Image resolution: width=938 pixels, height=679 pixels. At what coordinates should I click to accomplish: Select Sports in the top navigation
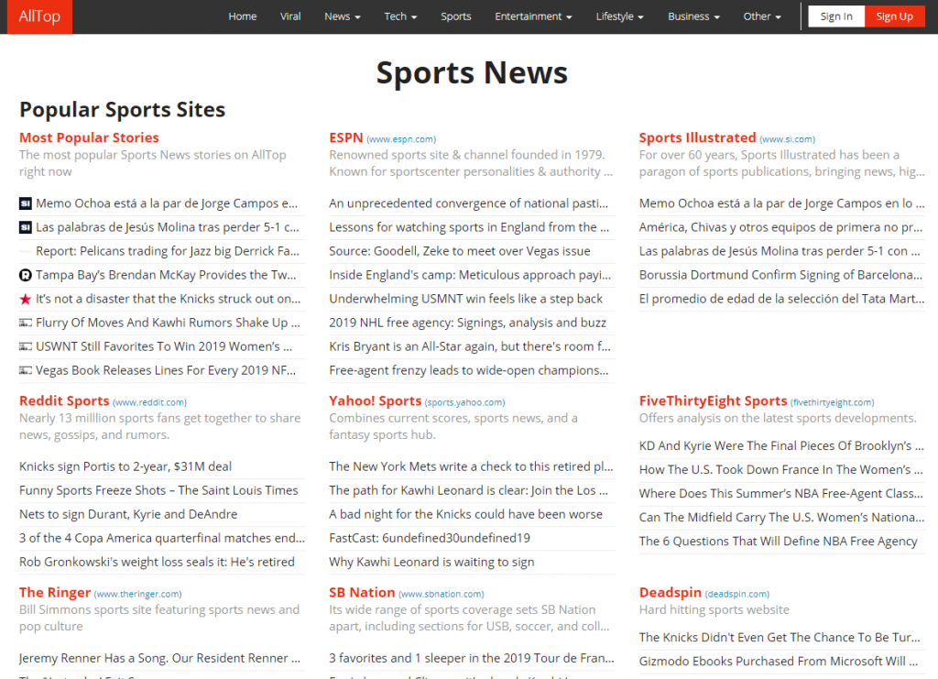click(x=456, y=16)
